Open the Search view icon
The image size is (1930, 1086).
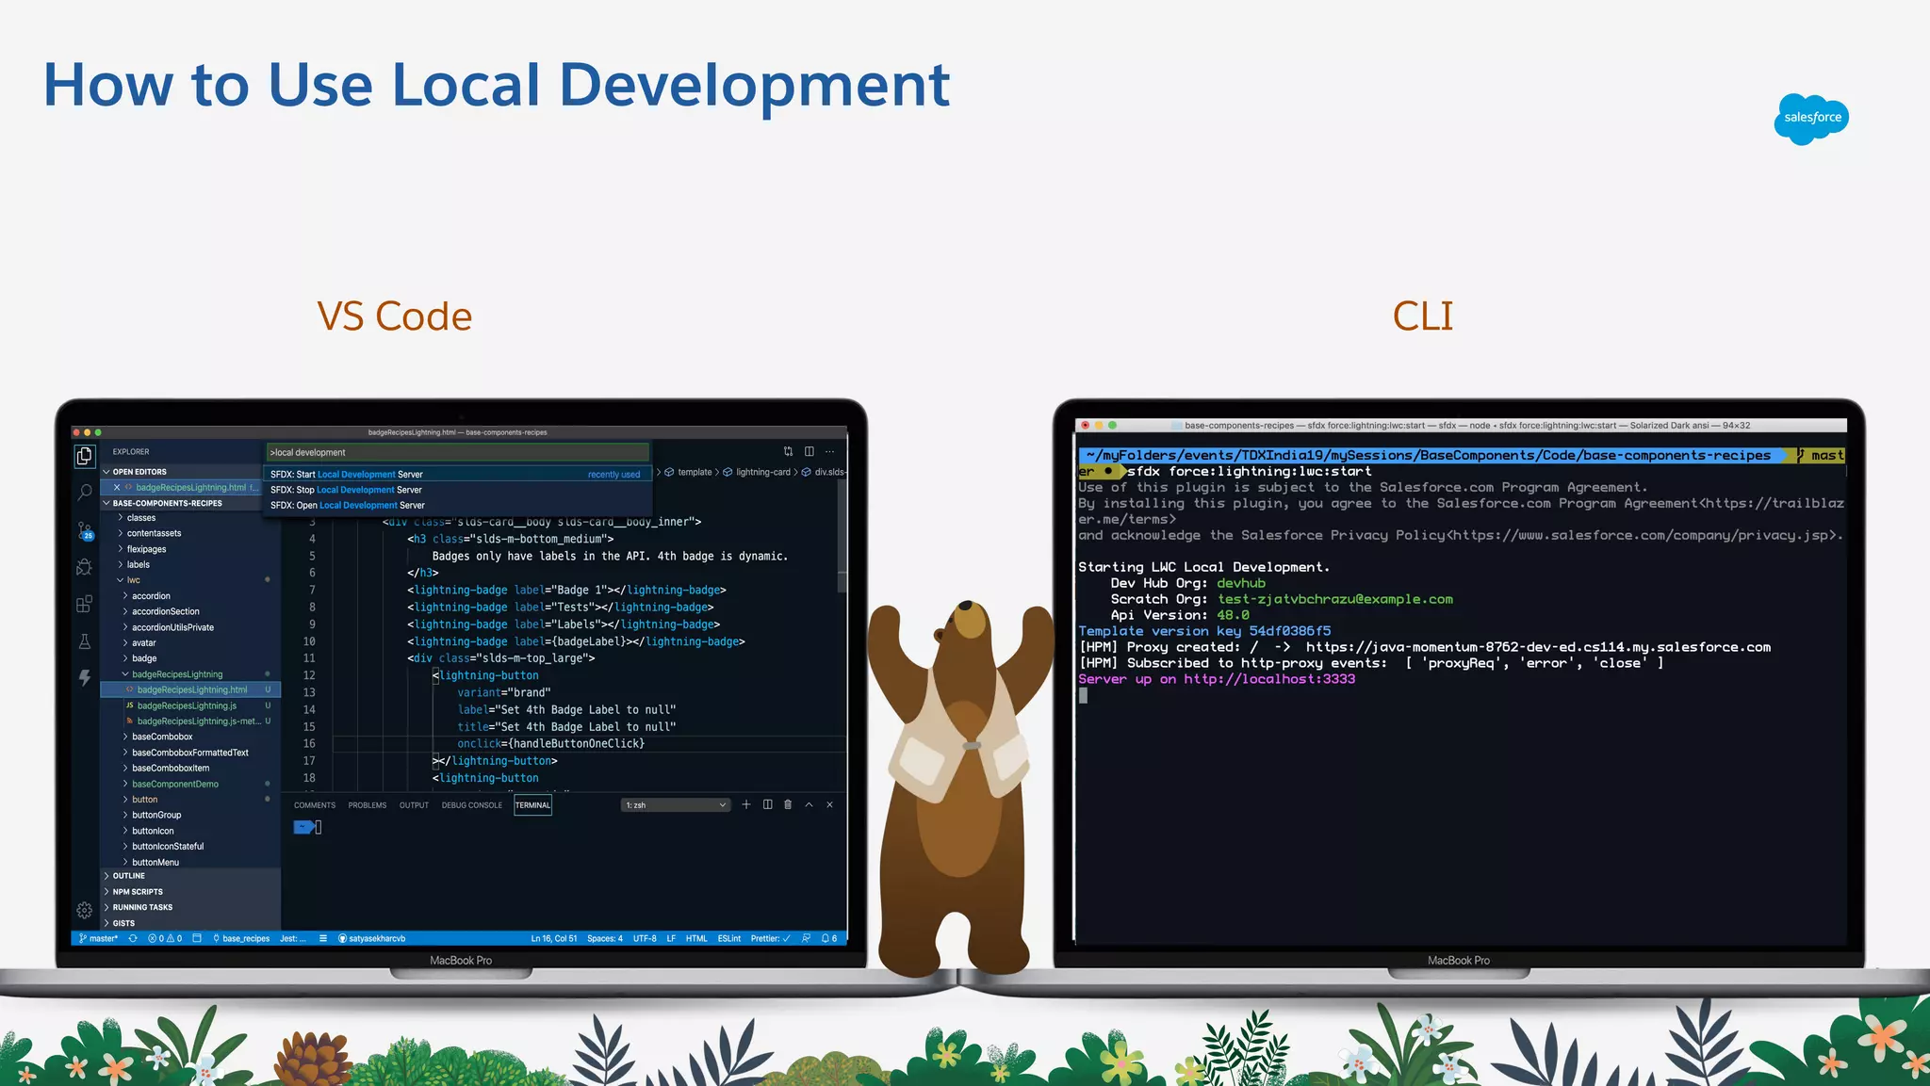85,493
